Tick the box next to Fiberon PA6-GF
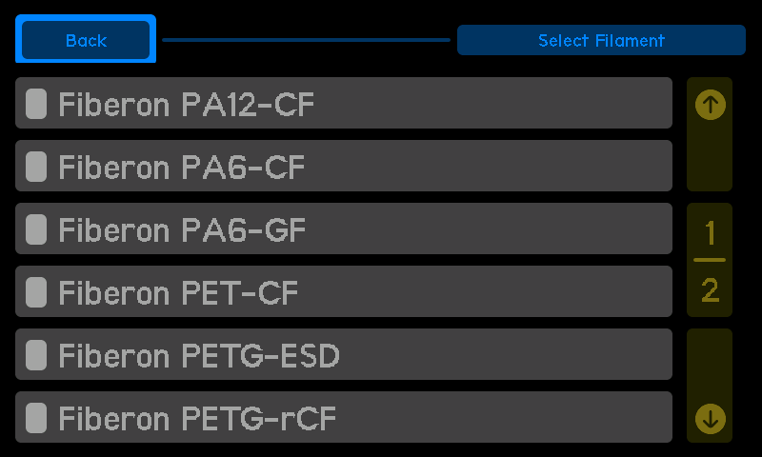 [x=36, y=229]
